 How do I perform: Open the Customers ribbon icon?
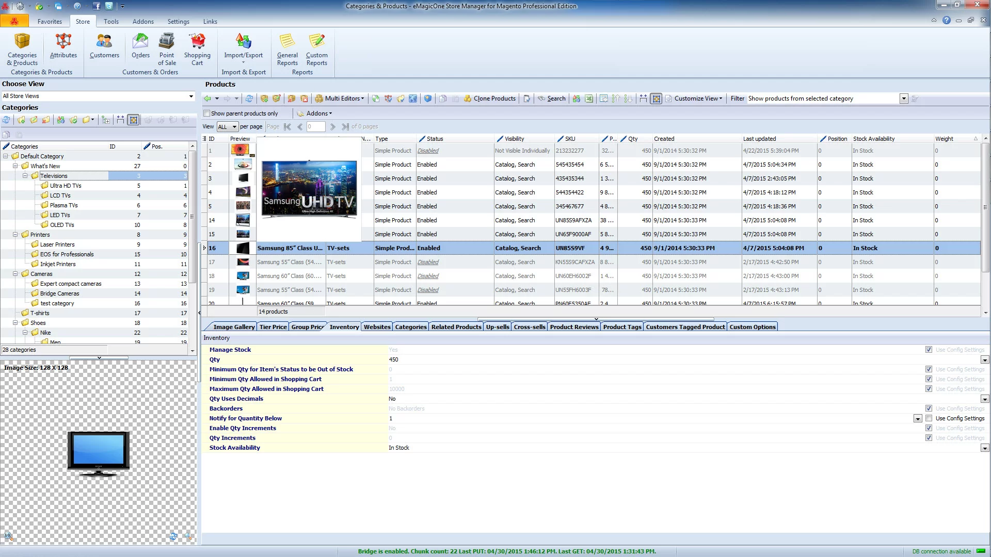click(104, 46)
